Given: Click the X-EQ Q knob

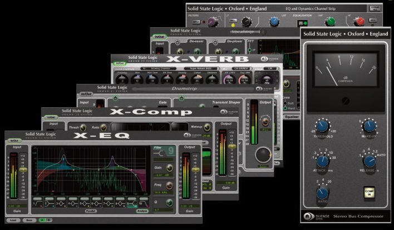Looking at the screenshot, I should pos(169,203).
